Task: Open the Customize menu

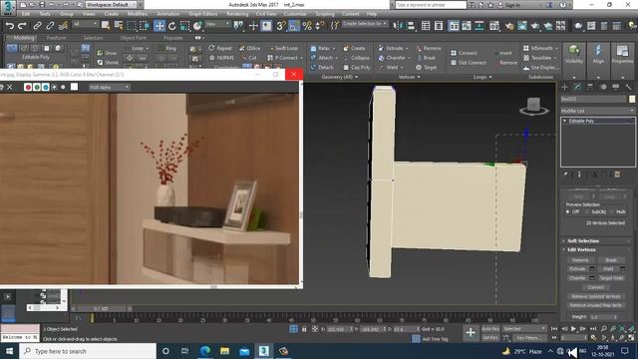Action: tap(295, 14)
